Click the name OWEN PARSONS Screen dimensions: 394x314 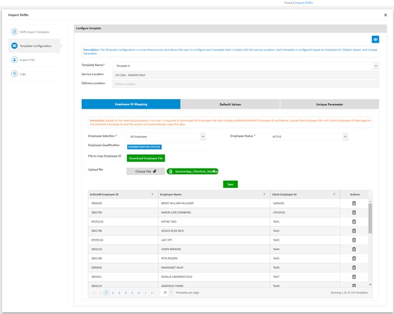tap(171, 249)
